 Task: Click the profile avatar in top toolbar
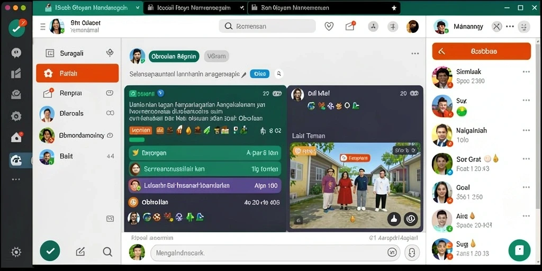413,26
